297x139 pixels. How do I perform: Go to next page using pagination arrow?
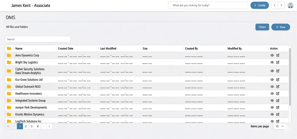(50, 126)
